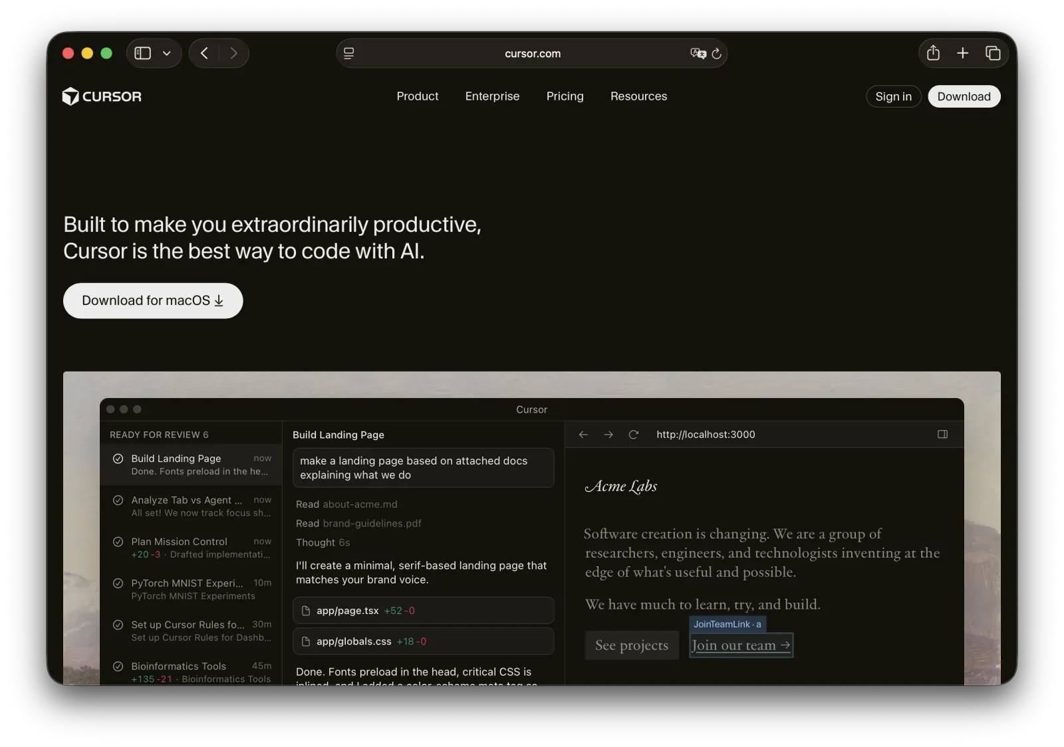Click the Build Landing Page chat title
The image size is (1064, 747).
[338, 435]
